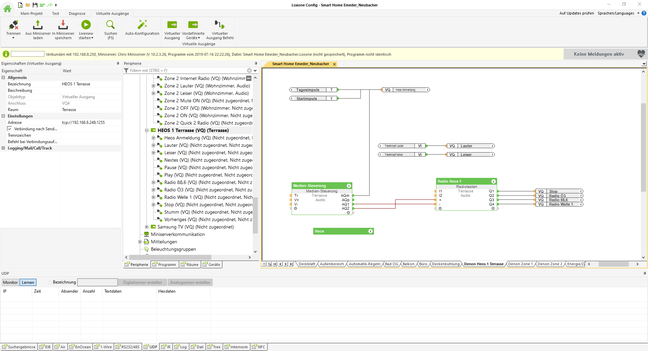Toggle Verbindung nach Senden checkbox
Viewport: 648px width, 351px height.
(x=9, y=129)
